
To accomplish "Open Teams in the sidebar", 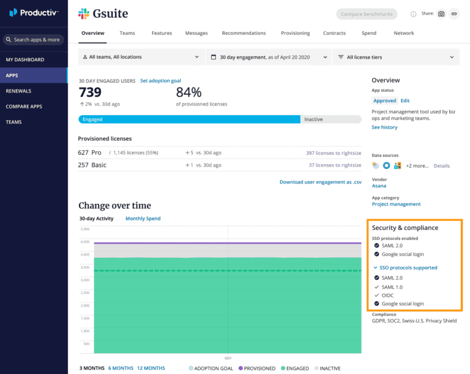I will click(x=34, y=122).
